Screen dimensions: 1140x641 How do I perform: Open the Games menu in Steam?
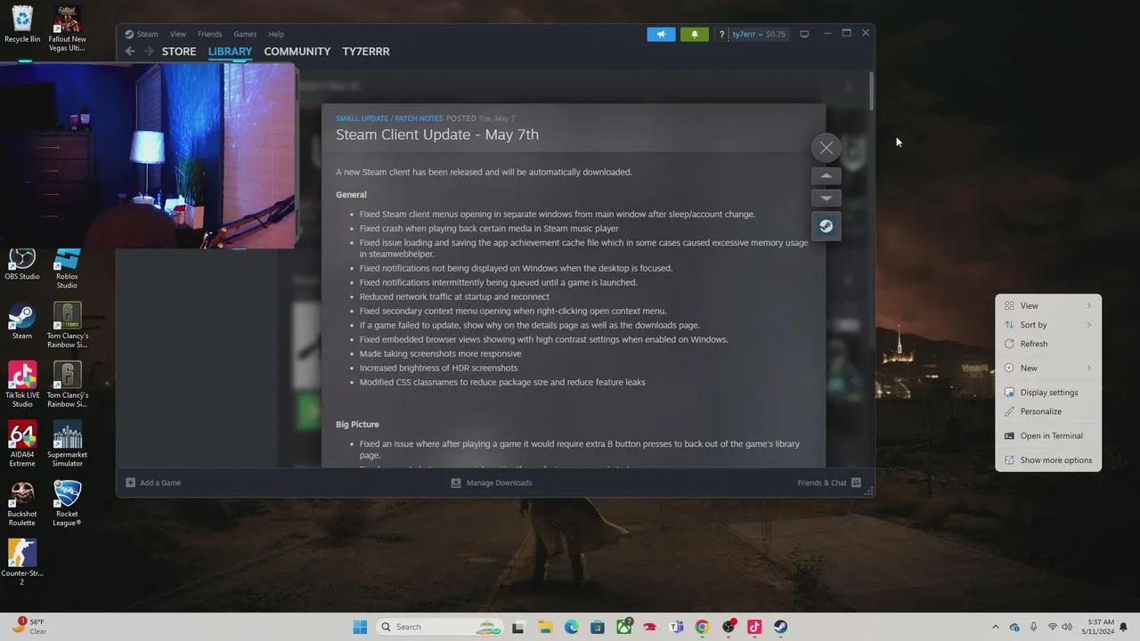tap(245, 34)
